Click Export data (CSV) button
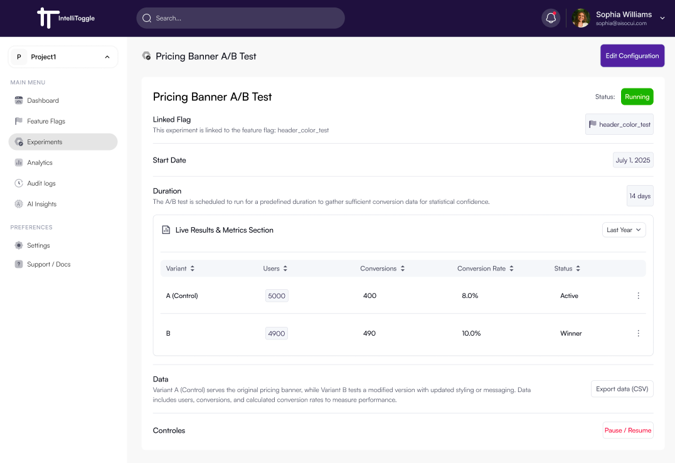Viewport: 675px width, 463px height. pos(622,389)
